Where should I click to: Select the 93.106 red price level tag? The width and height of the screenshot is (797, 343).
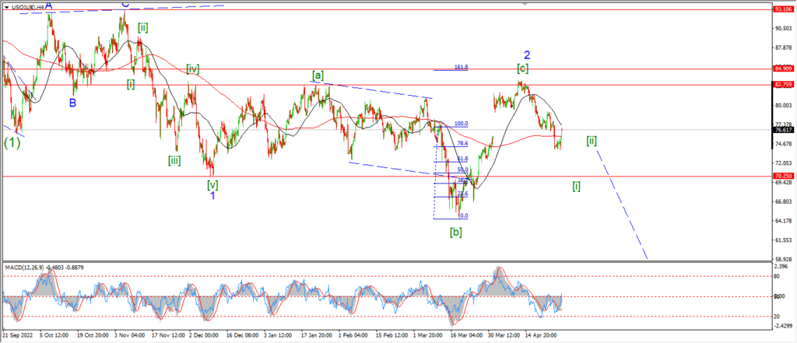pyautogui.click(x=781, y=9)
